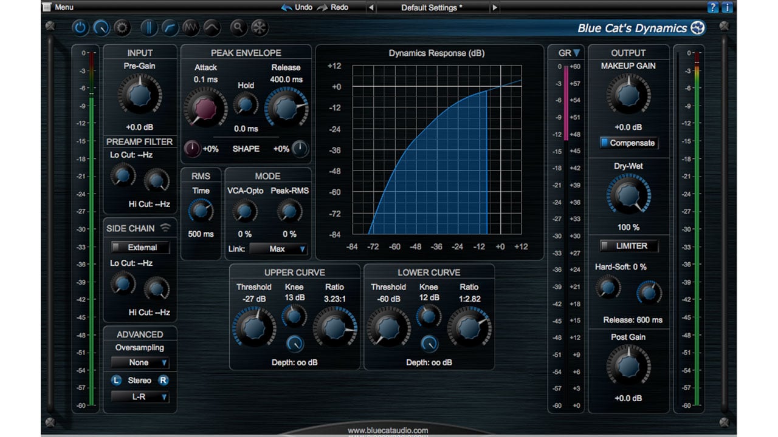Open the Link Max dropdown
The image size is (778, 437).
coord(278,249)
